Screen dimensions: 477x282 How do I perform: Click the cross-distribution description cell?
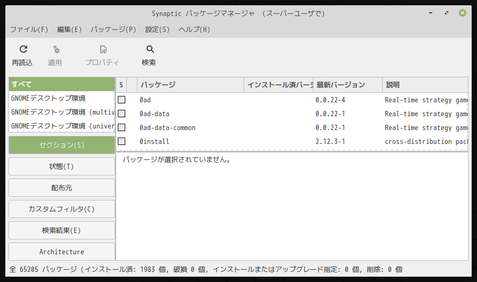pos(426,141)
